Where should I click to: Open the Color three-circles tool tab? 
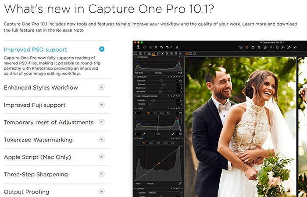[149, 53]
